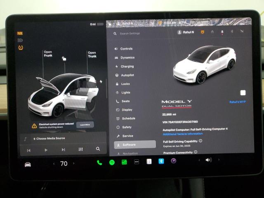Image resolution: width=264 pixels, height=198 pixels.
Task: Tap Full Self Driving Capability info icon
Action: [200, 141]
